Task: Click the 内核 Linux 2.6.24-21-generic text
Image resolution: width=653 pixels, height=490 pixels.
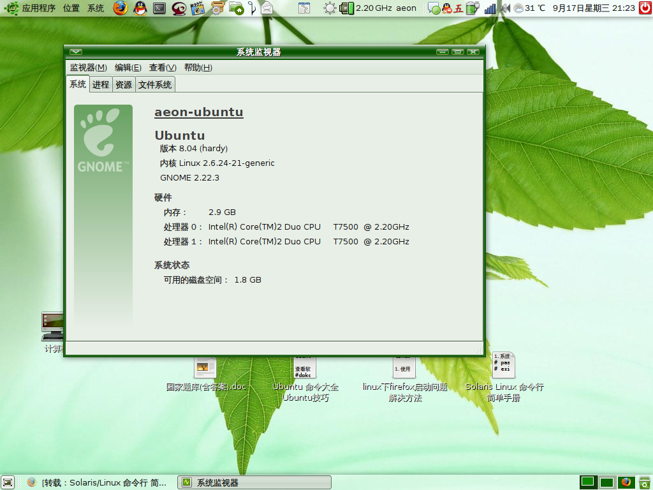Action: click(x=217, y=163)
